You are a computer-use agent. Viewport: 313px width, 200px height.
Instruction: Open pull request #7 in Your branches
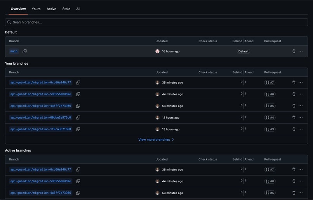pyautogui.click(x=270, y=83)
